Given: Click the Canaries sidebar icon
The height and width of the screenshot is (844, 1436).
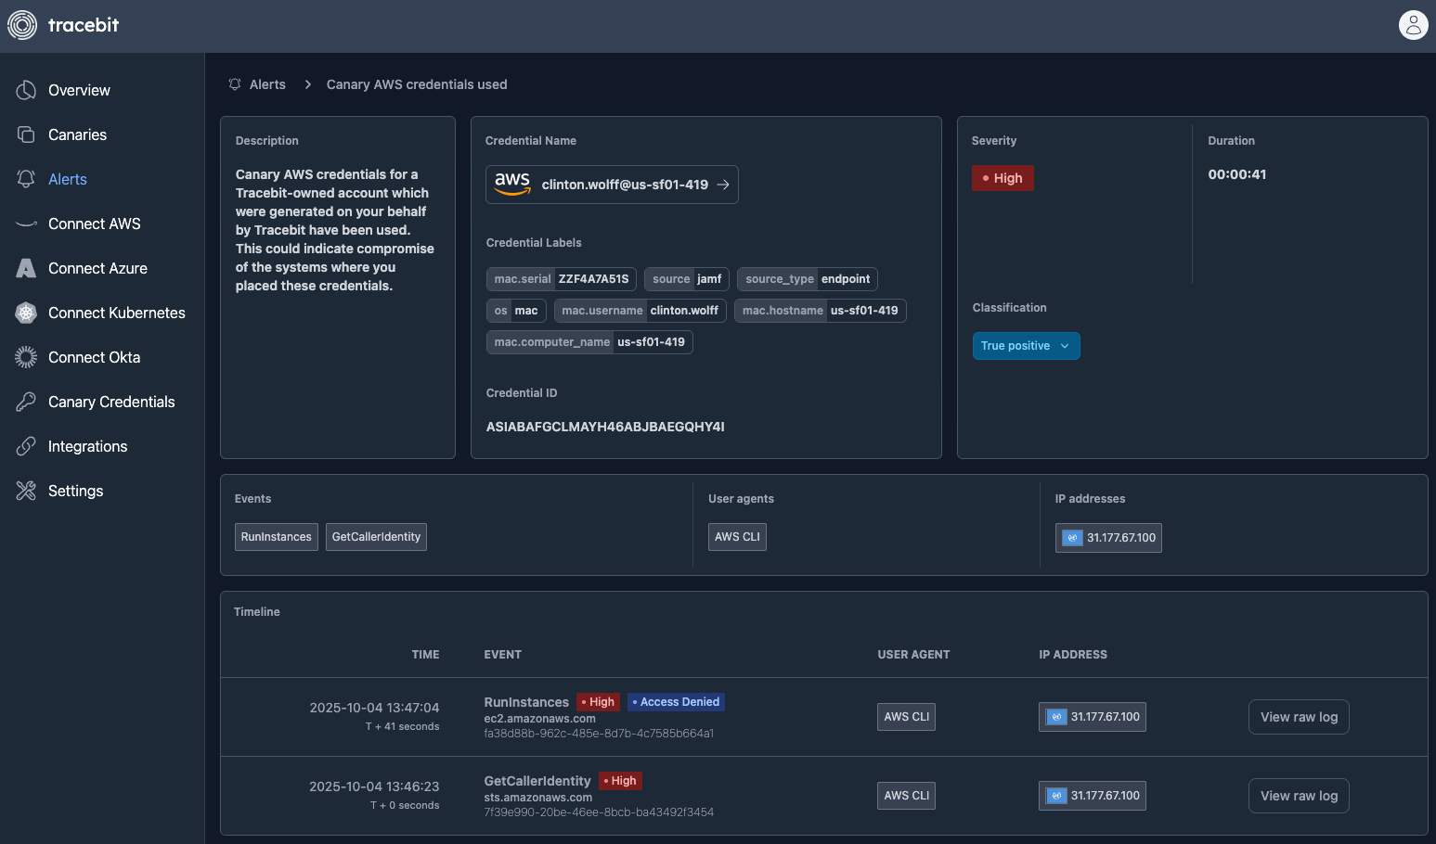Looking at the screenshot, I should pyautogui.click(x=26, y=134).
